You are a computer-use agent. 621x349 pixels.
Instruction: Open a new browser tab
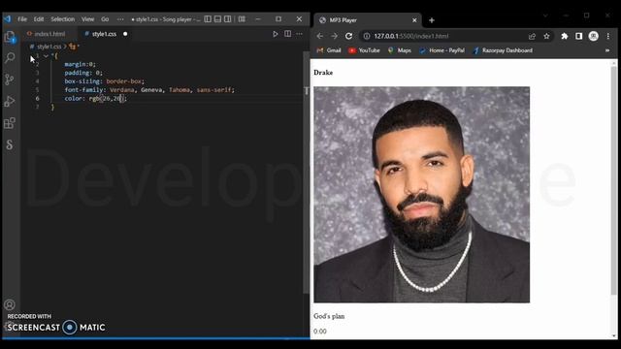[432, 20]
